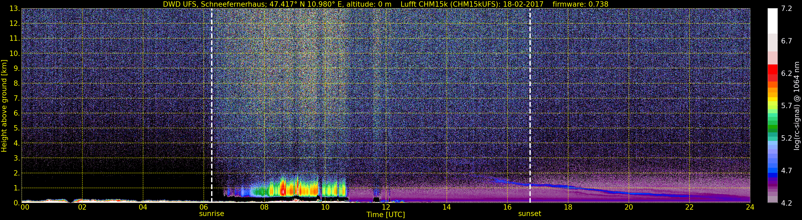Click height-axis tick label 11
Viewport: 802px width, 220px height.
[14, 39]
